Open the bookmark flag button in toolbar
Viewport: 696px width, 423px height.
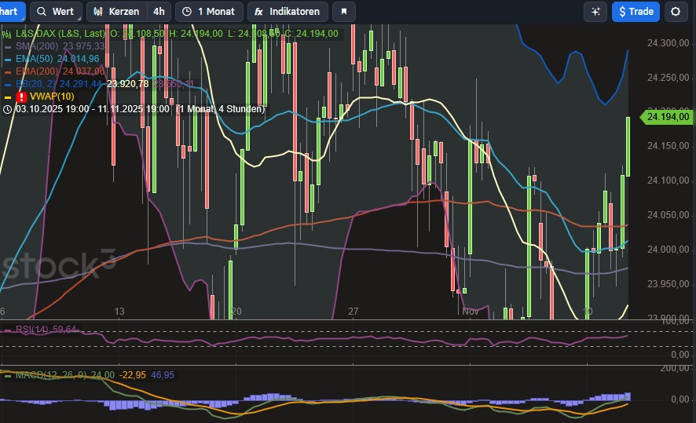[343, 12]
